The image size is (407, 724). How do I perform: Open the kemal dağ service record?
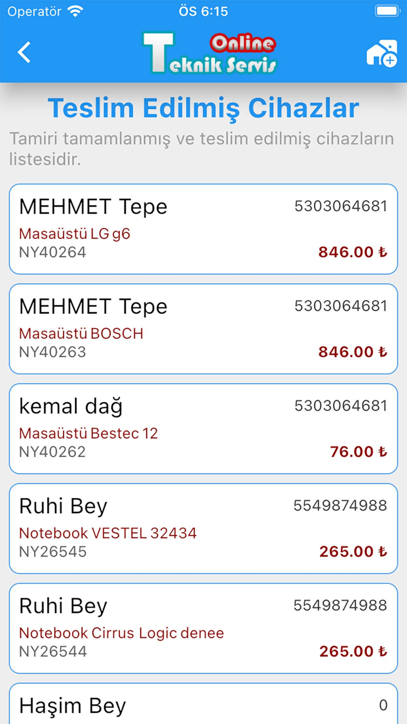pos(202,428)
